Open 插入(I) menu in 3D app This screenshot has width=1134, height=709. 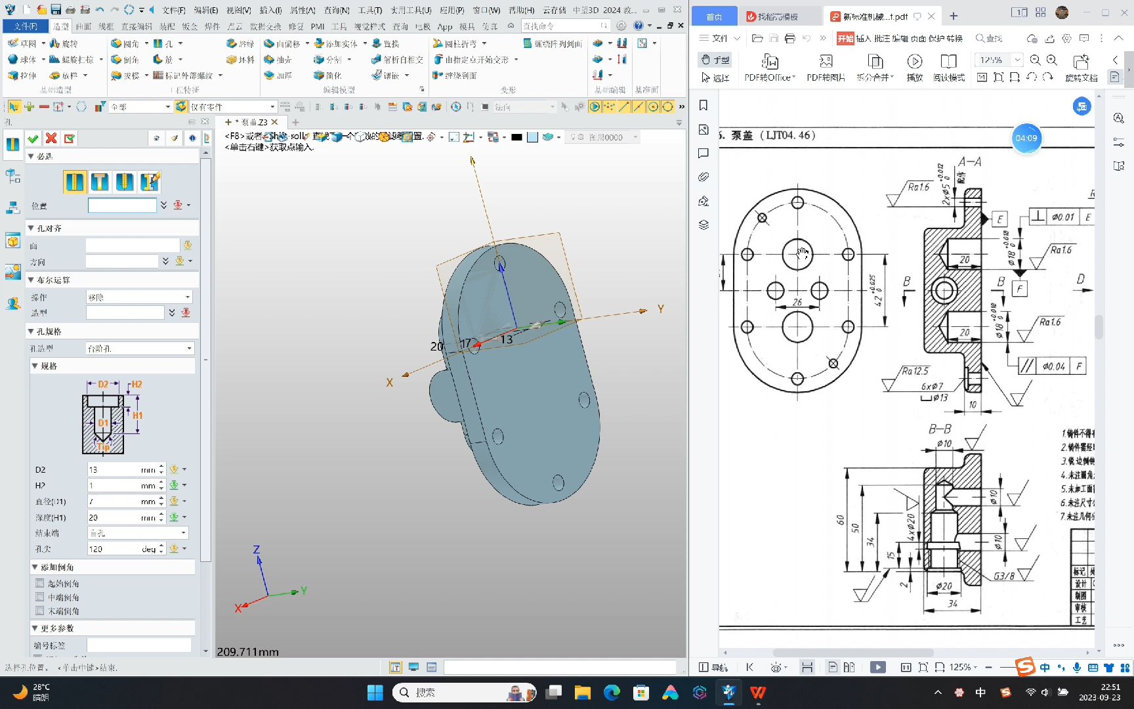[270, 10]
